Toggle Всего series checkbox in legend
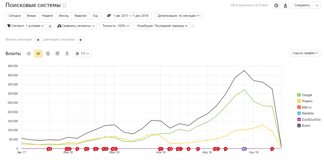This screenshot has width=324, height=167. pos(299,125)
